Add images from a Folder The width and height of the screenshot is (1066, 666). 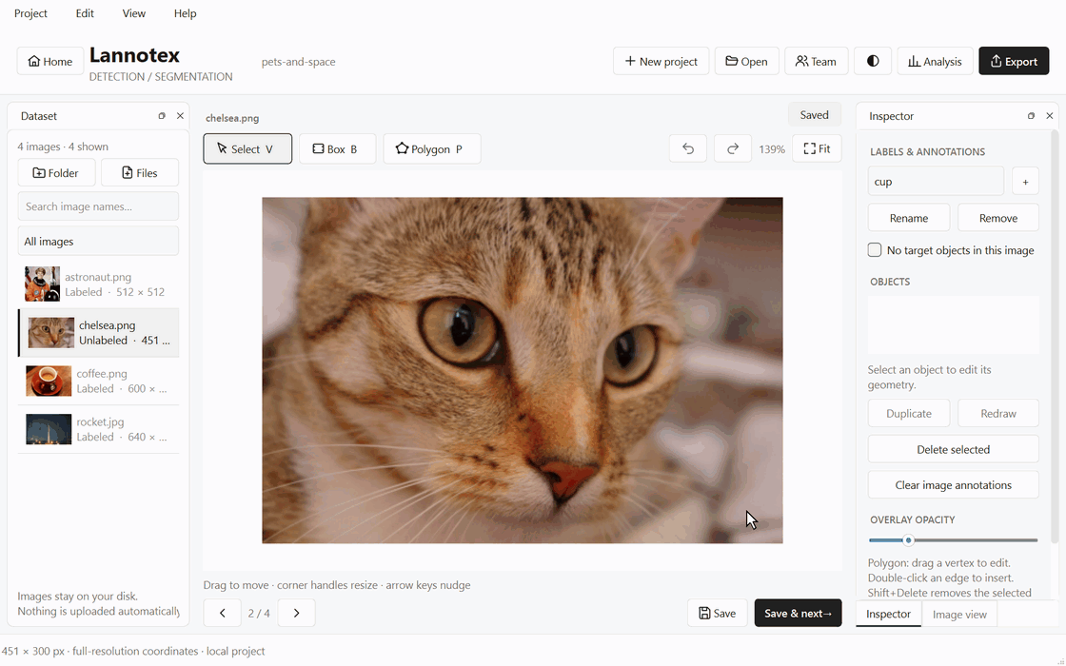(56, 172)
